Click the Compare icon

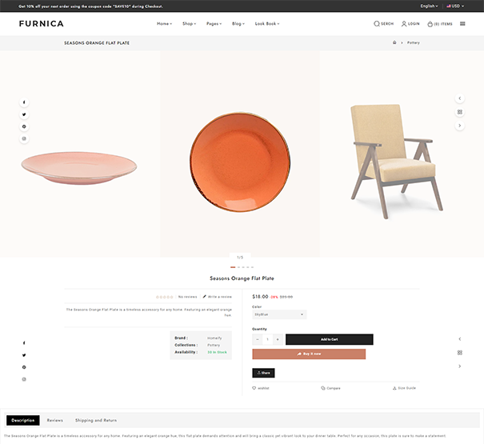click(x=323, y=388)
